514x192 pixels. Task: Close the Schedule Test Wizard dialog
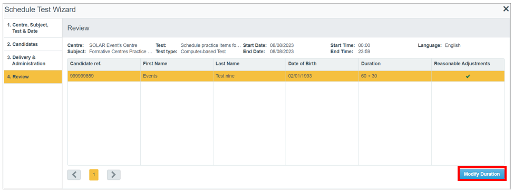[x=506, y=9]
